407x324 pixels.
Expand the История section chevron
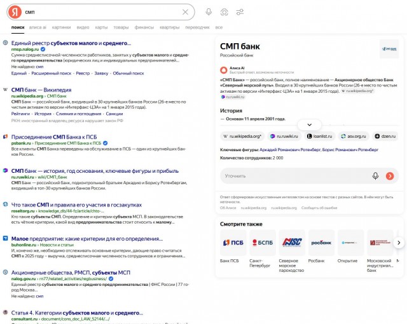tap(310, 125)
